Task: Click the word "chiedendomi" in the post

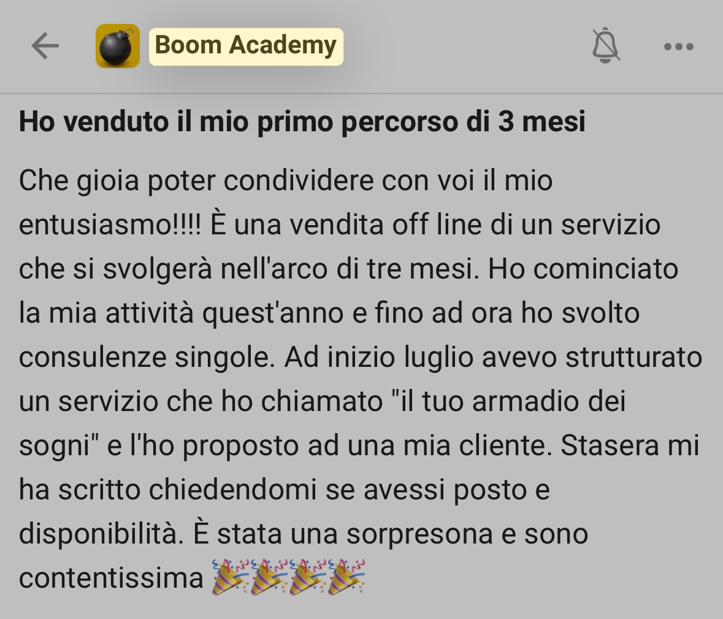Action: [232, 490]
